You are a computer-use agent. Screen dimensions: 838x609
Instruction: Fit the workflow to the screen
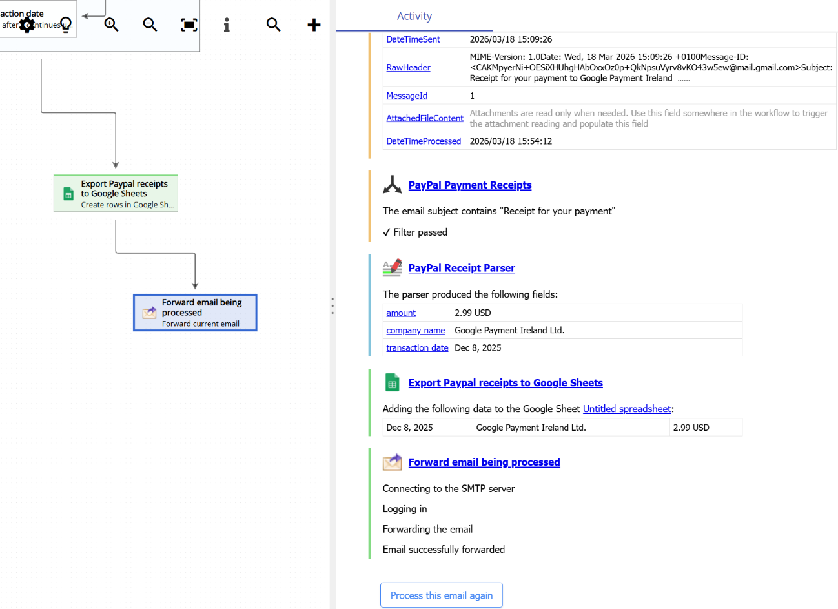pos(188,25)
